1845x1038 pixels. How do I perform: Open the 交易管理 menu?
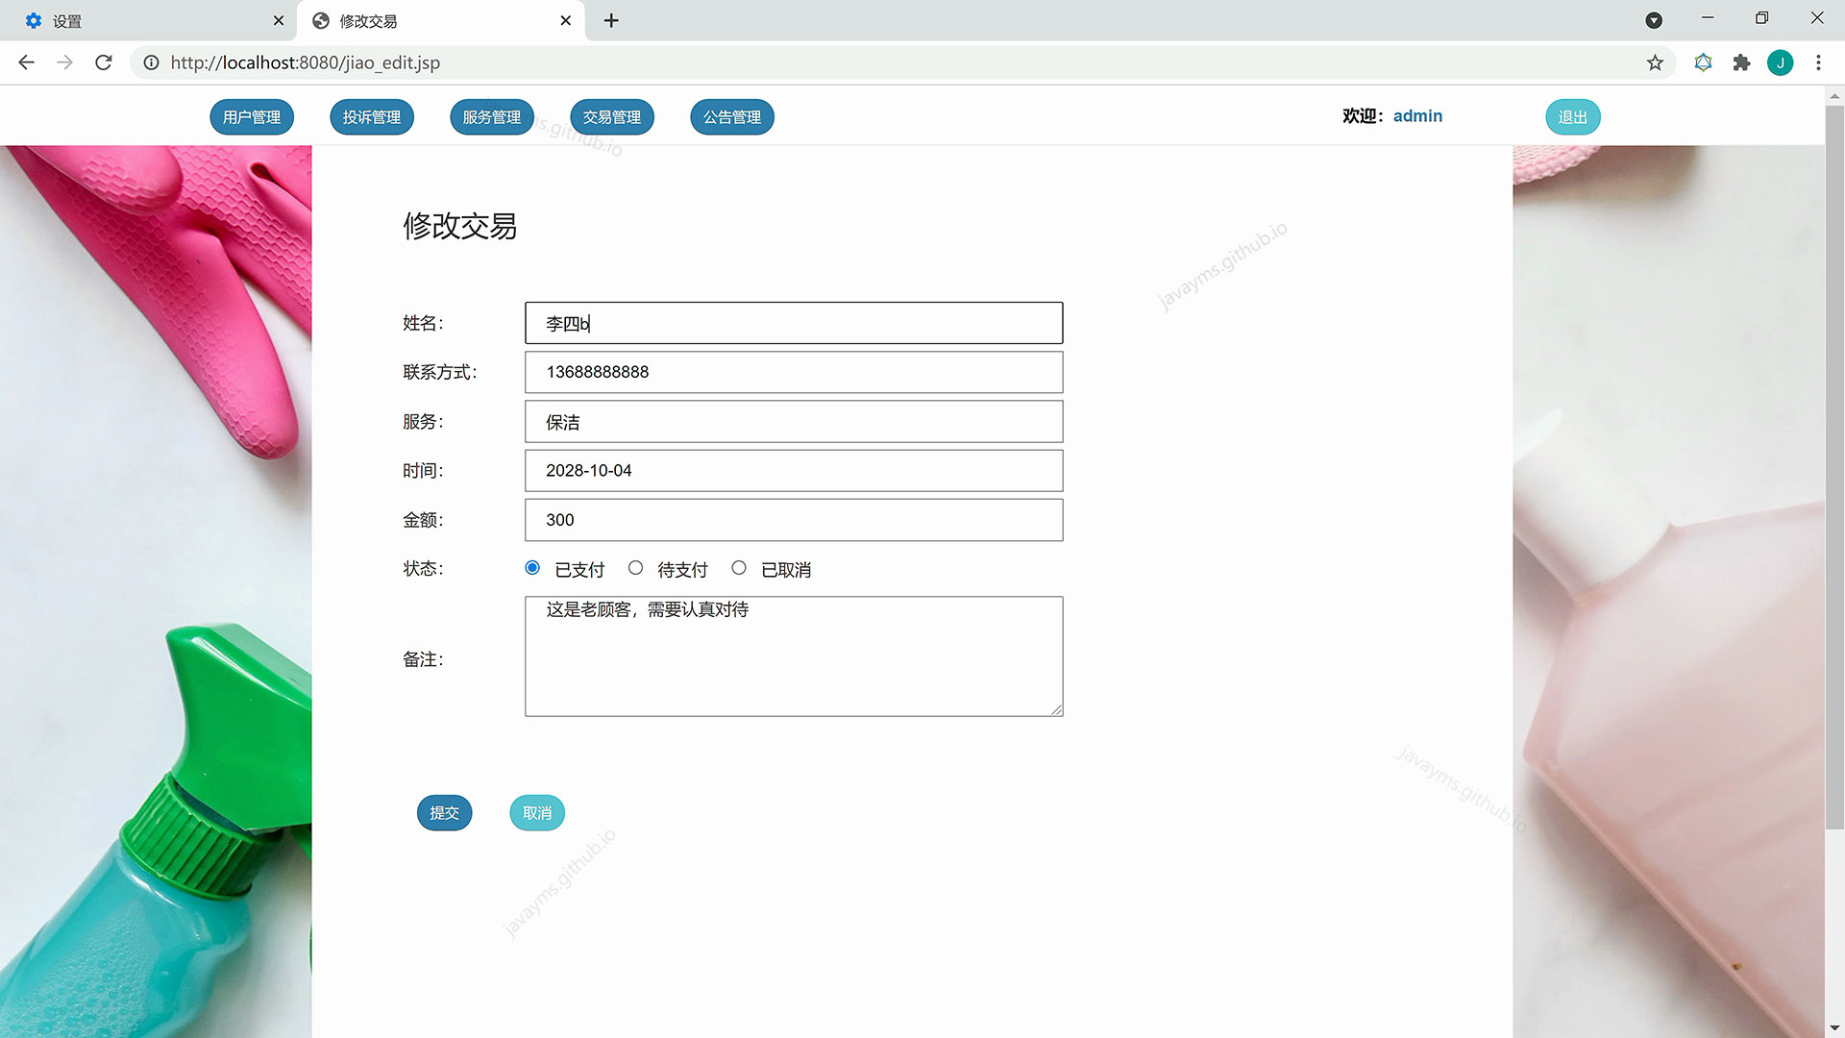click(x=611, y=117)
